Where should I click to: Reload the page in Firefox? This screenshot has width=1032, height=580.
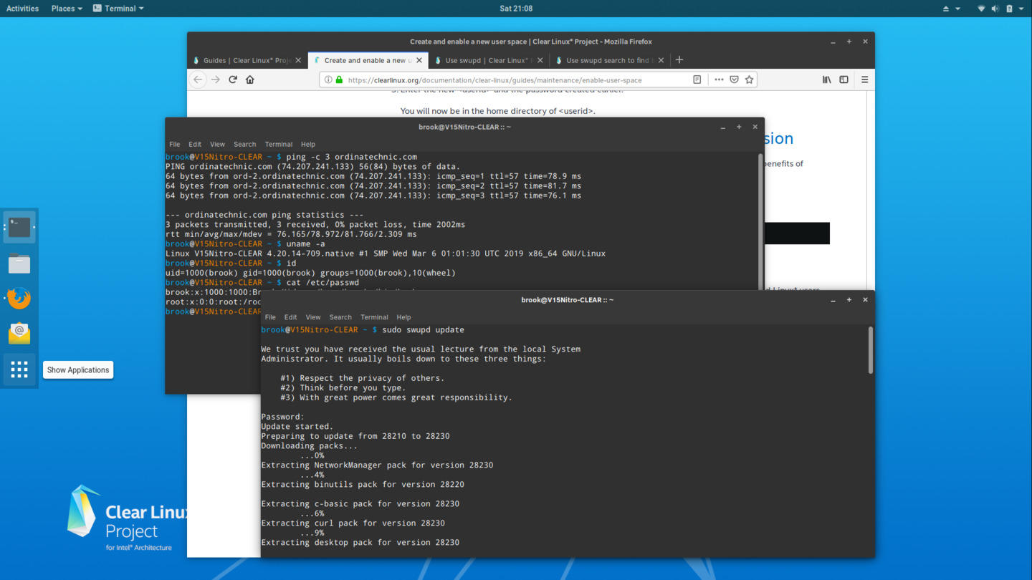pos(233,79)
